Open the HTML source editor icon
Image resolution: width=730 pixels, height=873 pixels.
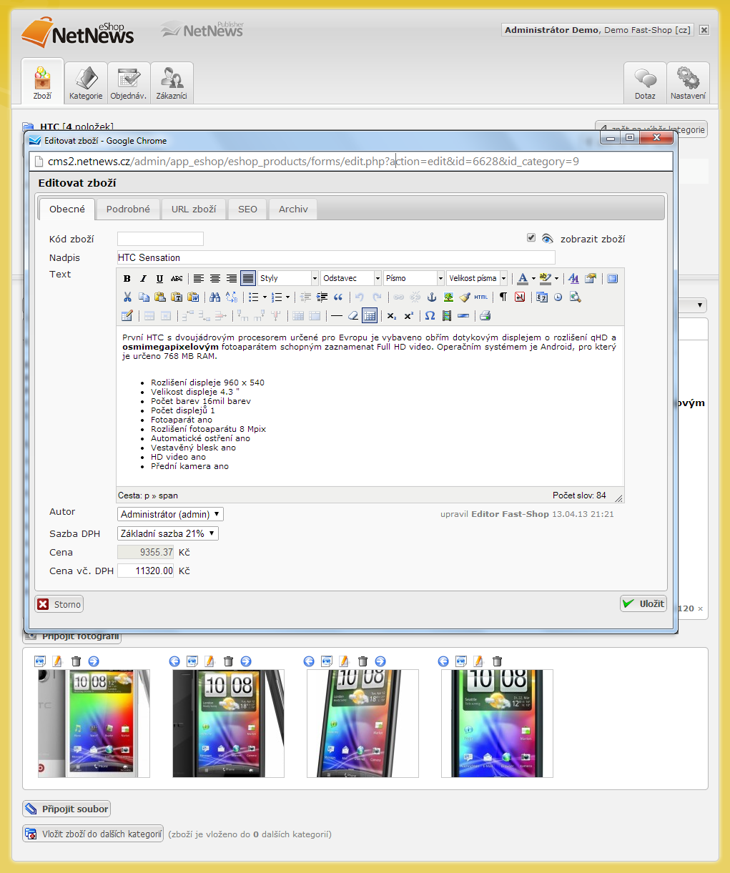click(481, 297)
